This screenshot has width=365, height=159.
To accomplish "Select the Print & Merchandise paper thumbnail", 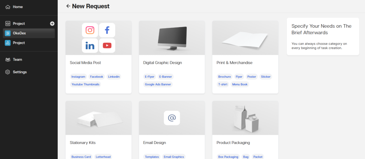I will [245, 38].
